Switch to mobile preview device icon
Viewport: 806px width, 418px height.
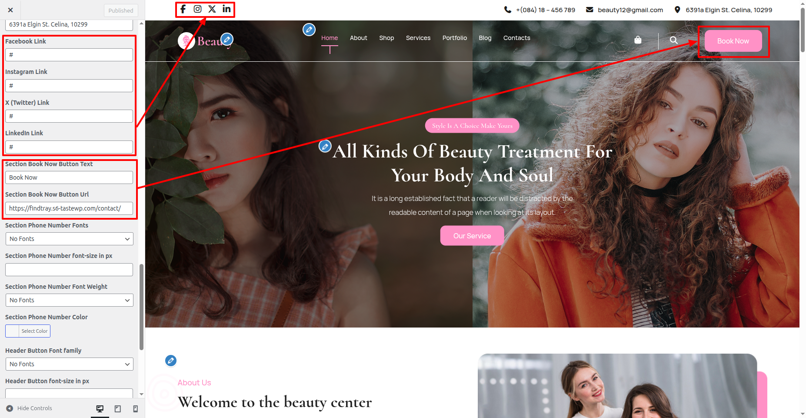point(135,408)
